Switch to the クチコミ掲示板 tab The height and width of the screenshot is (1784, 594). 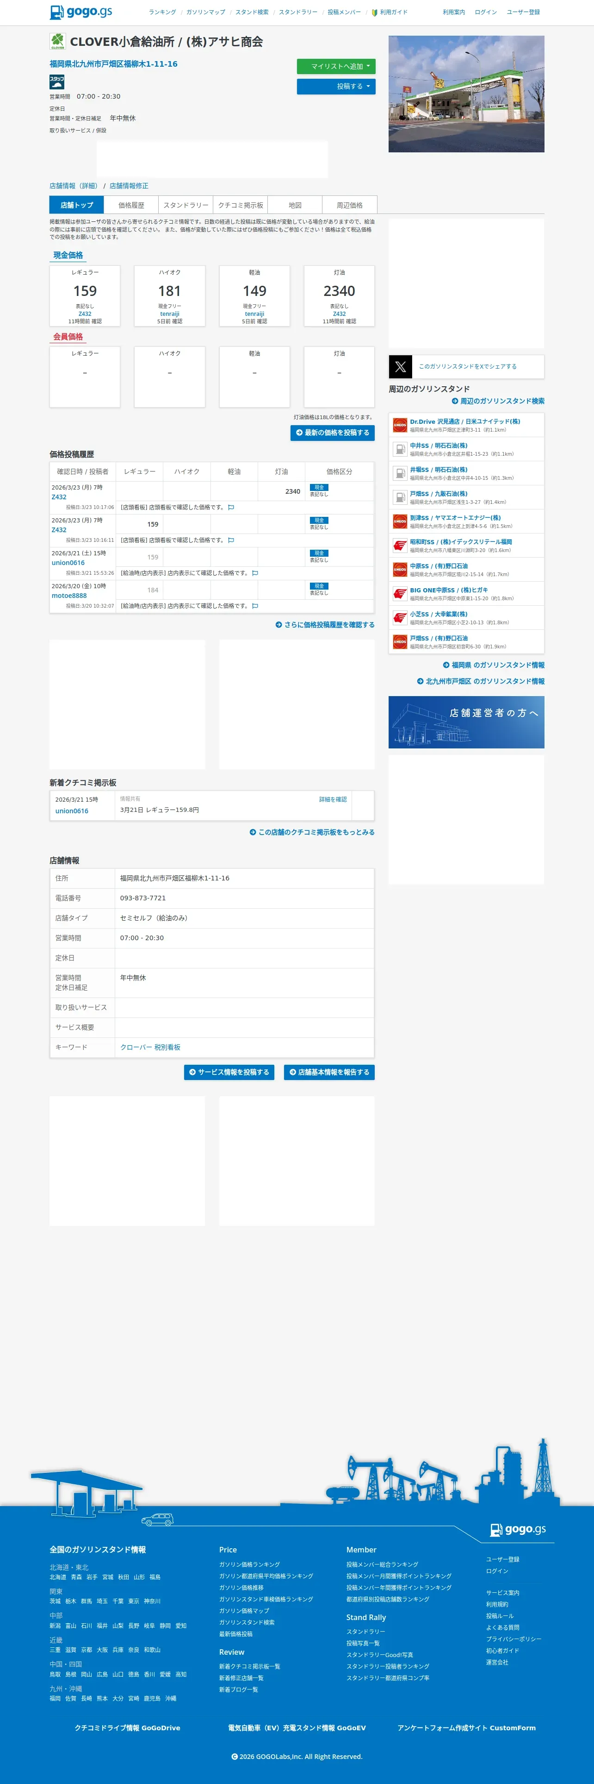[x=241, y=205]
